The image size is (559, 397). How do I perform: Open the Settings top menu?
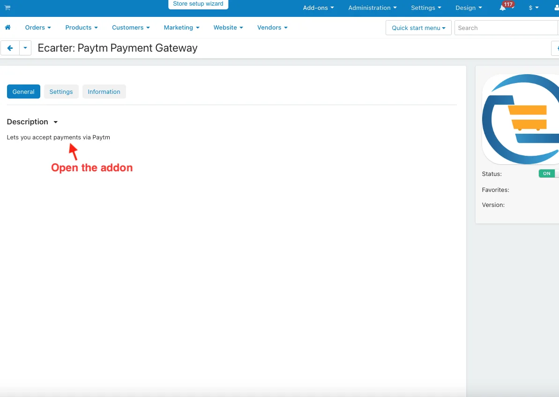tap(426, 8)
